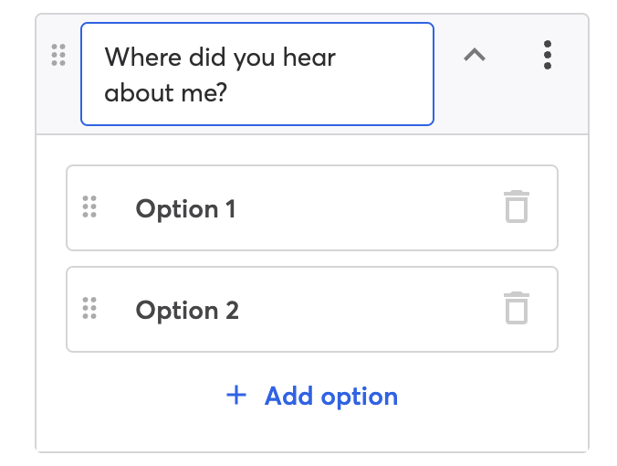Click into the question title text box
The image size is (617, 466).
tap(257, 74)
